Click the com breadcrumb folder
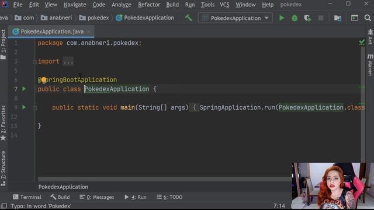This screenshot has height=210, width=374. [x=25, y=17]
